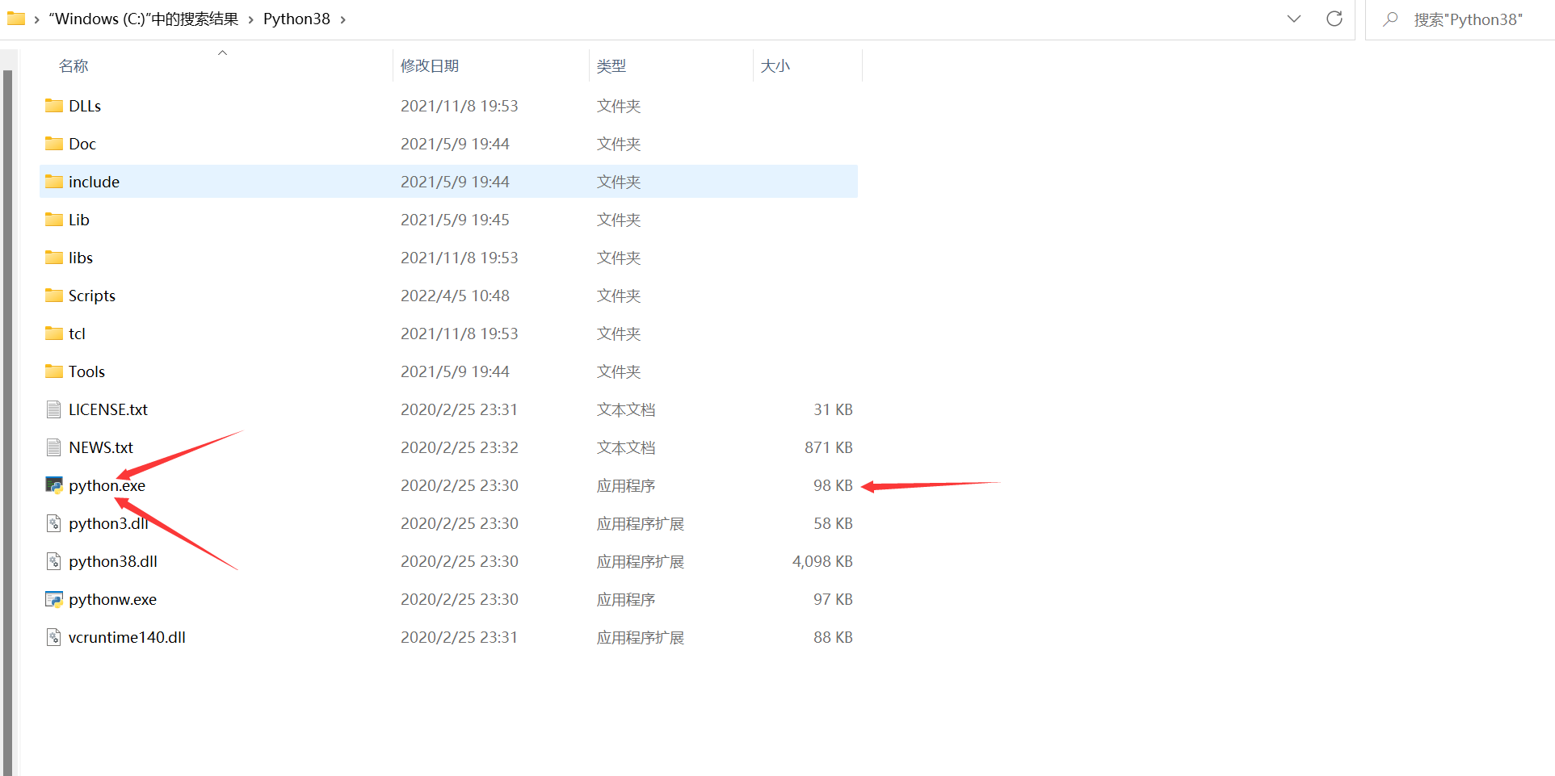The width and height of the screenshot is (1555, 776).
Task: Click the 文本文档 type of LICENSE.txt
Action: pyautogui.click(x=626, y=409)
